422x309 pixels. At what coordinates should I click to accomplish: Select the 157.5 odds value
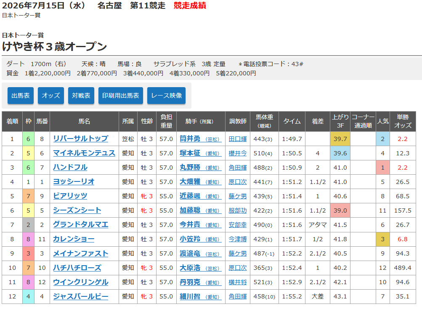[403, 210]
